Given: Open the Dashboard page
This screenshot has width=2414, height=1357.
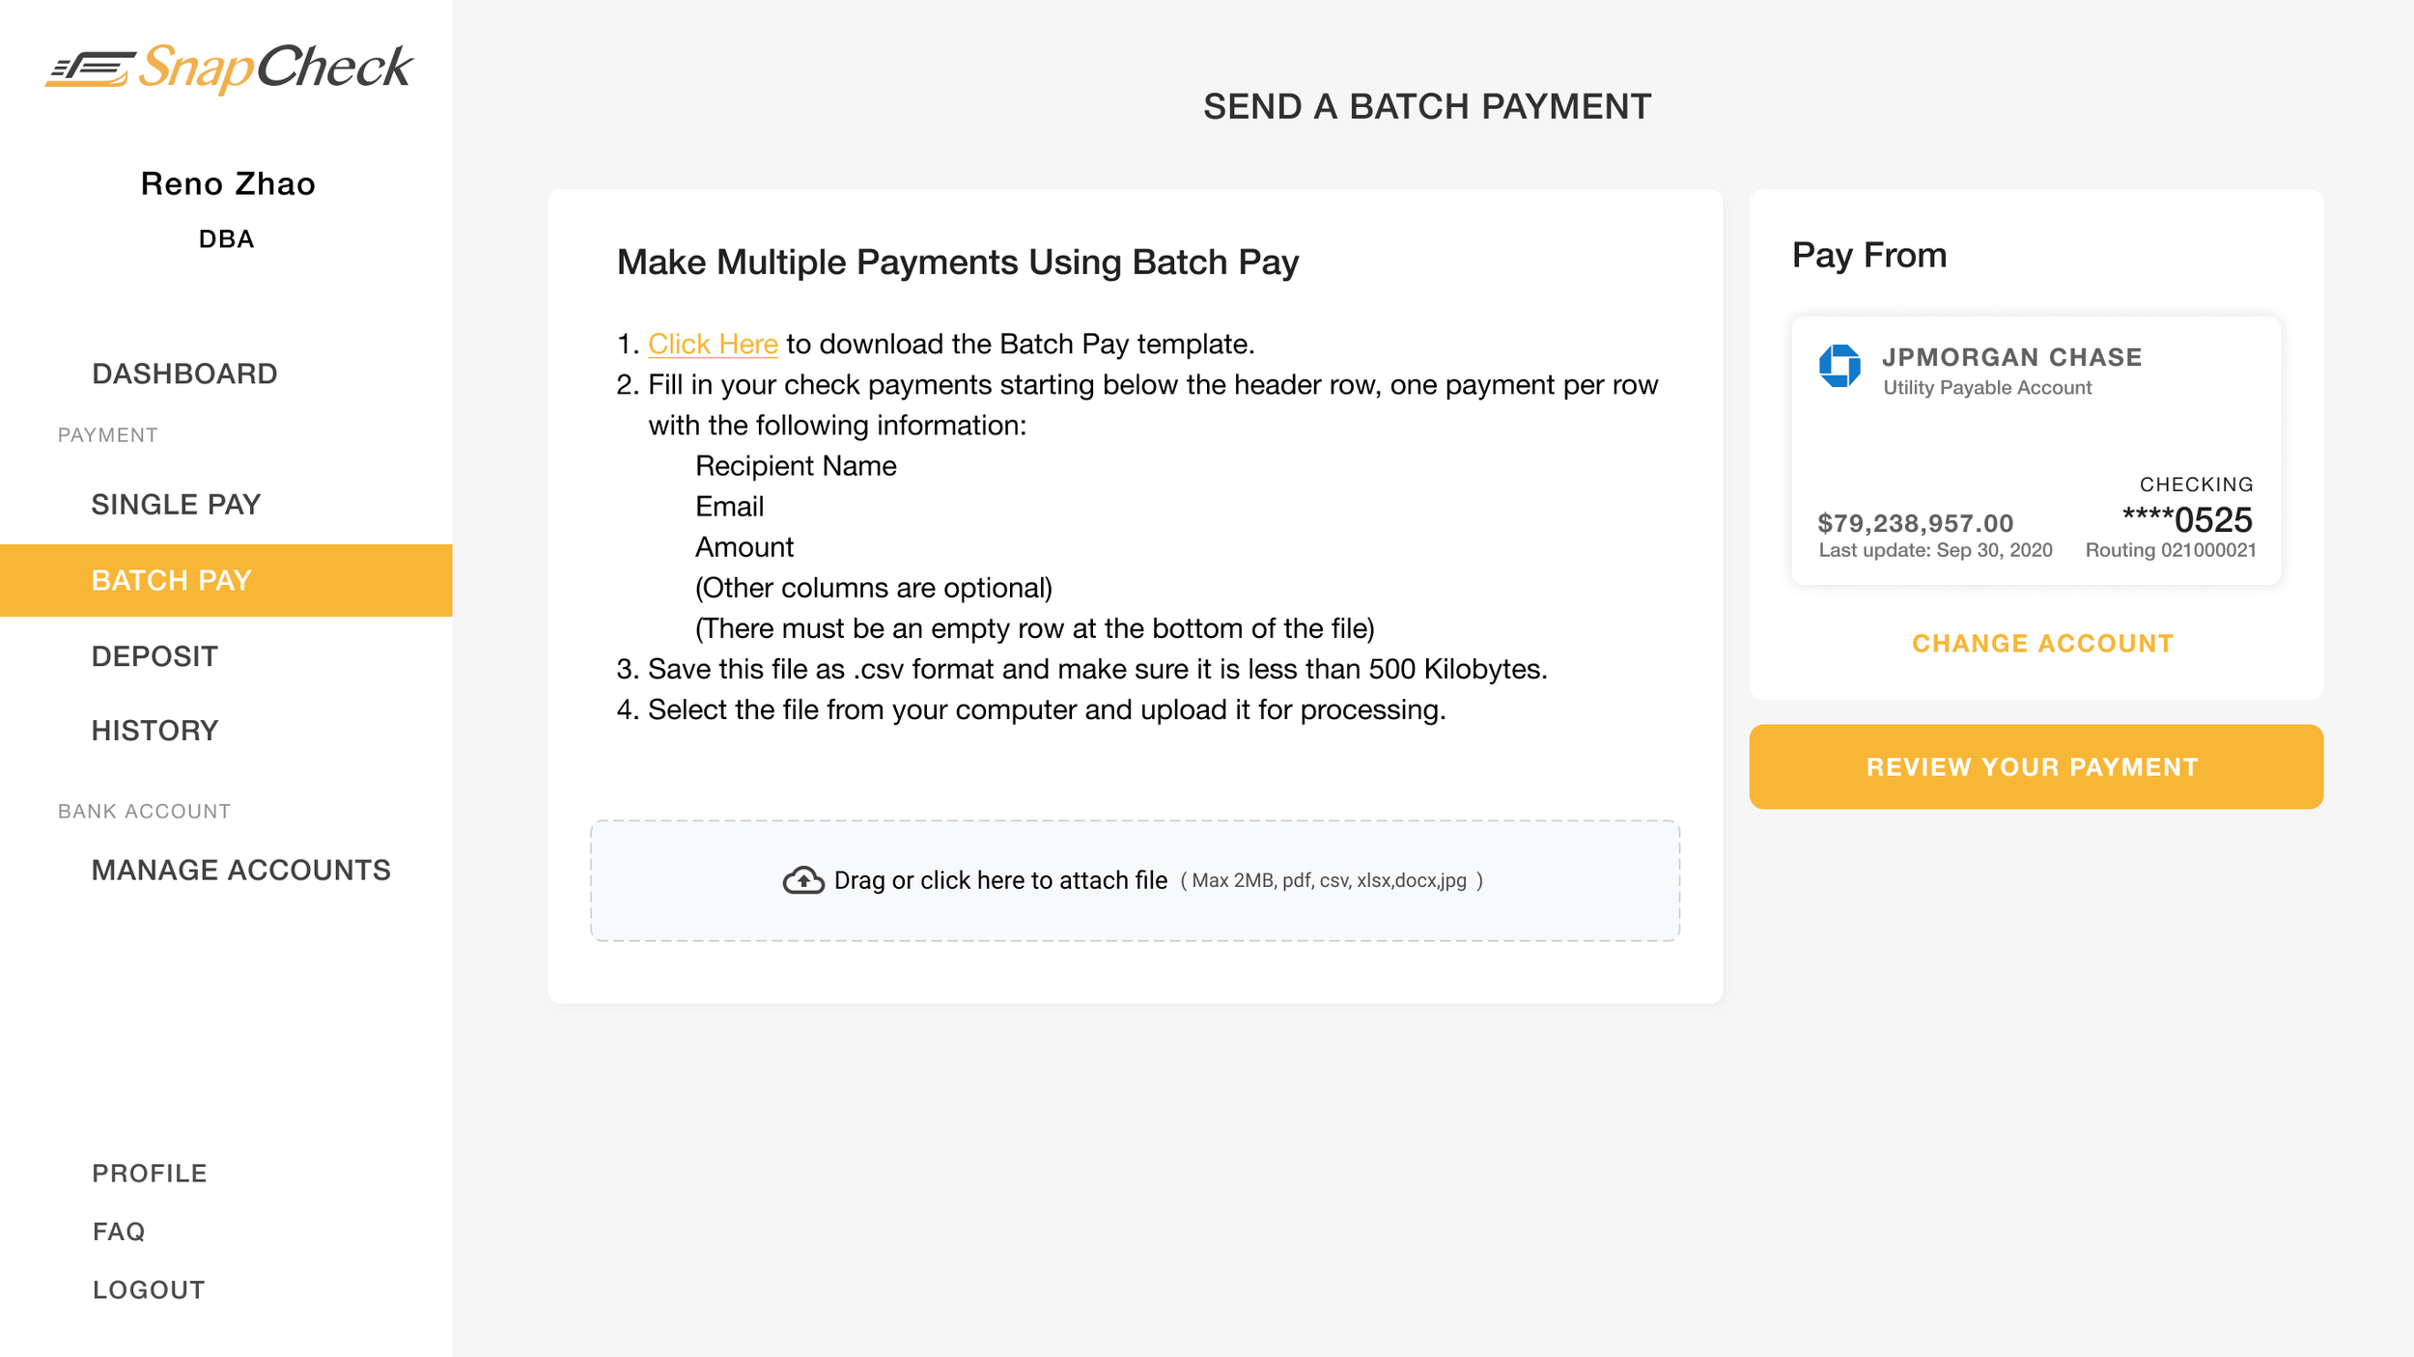Looking at the screenshot, I should 184,374.
